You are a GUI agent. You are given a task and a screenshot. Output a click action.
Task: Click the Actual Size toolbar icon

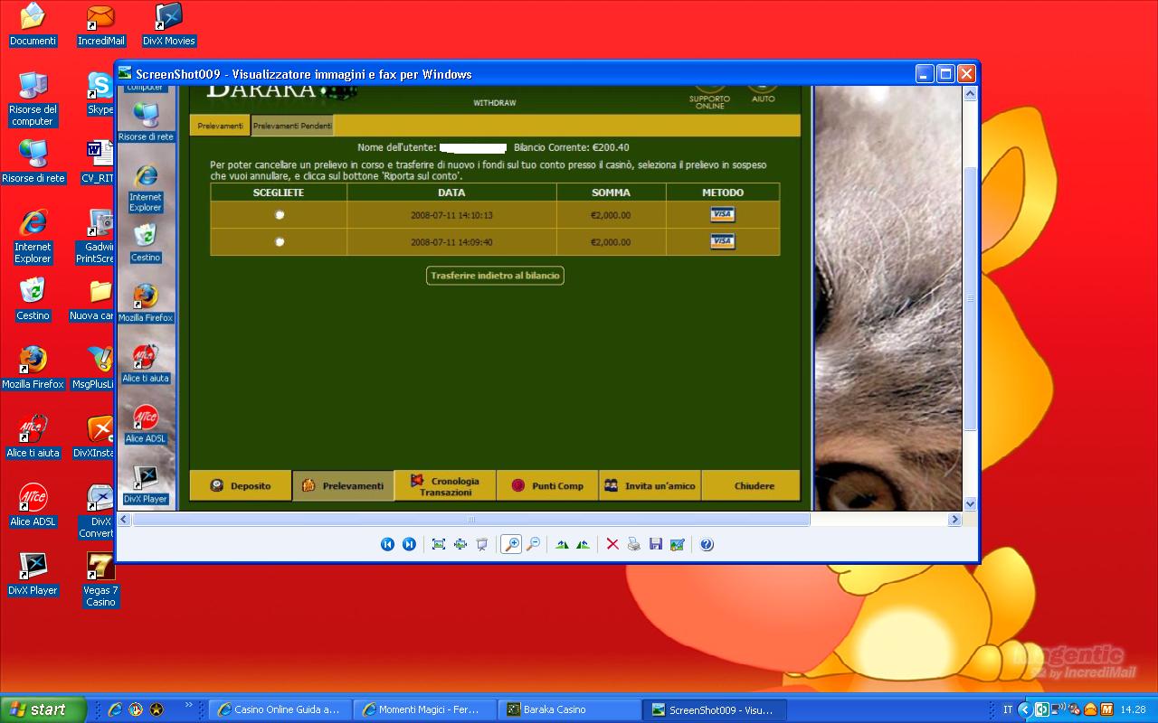(x=460, y=544)
